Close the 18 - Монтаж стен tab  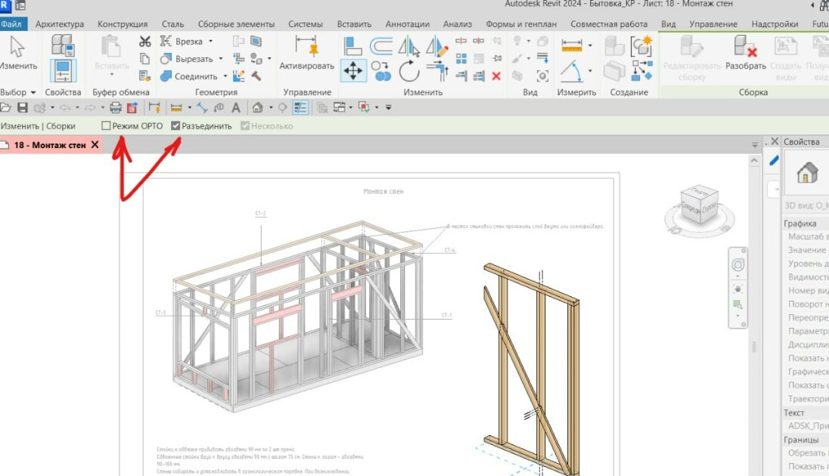click(95, 144)
